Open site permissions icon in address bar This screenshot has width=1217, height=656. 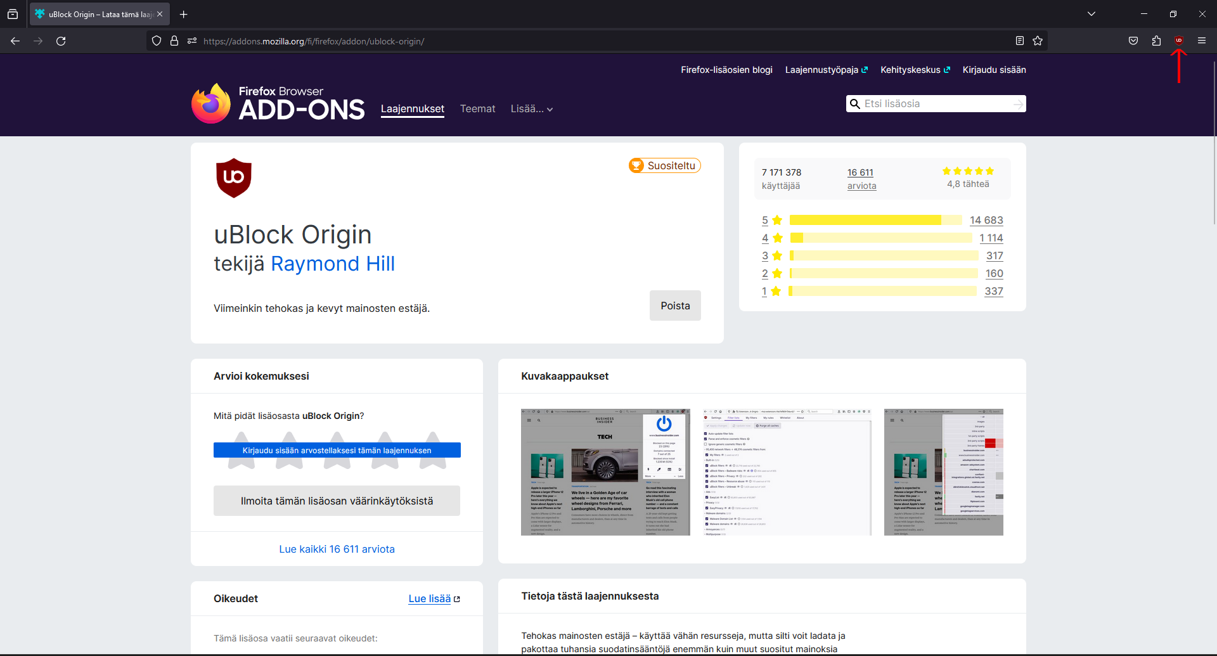tap(192, 41)
